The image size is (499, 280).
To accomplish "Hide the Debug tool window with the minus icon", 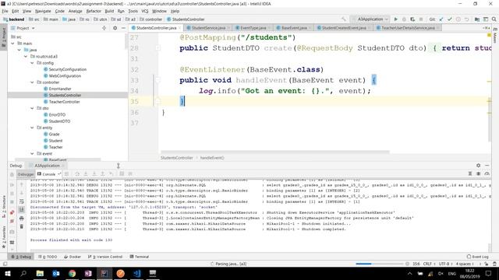I will pyautogui.click(x=487, y=166).
